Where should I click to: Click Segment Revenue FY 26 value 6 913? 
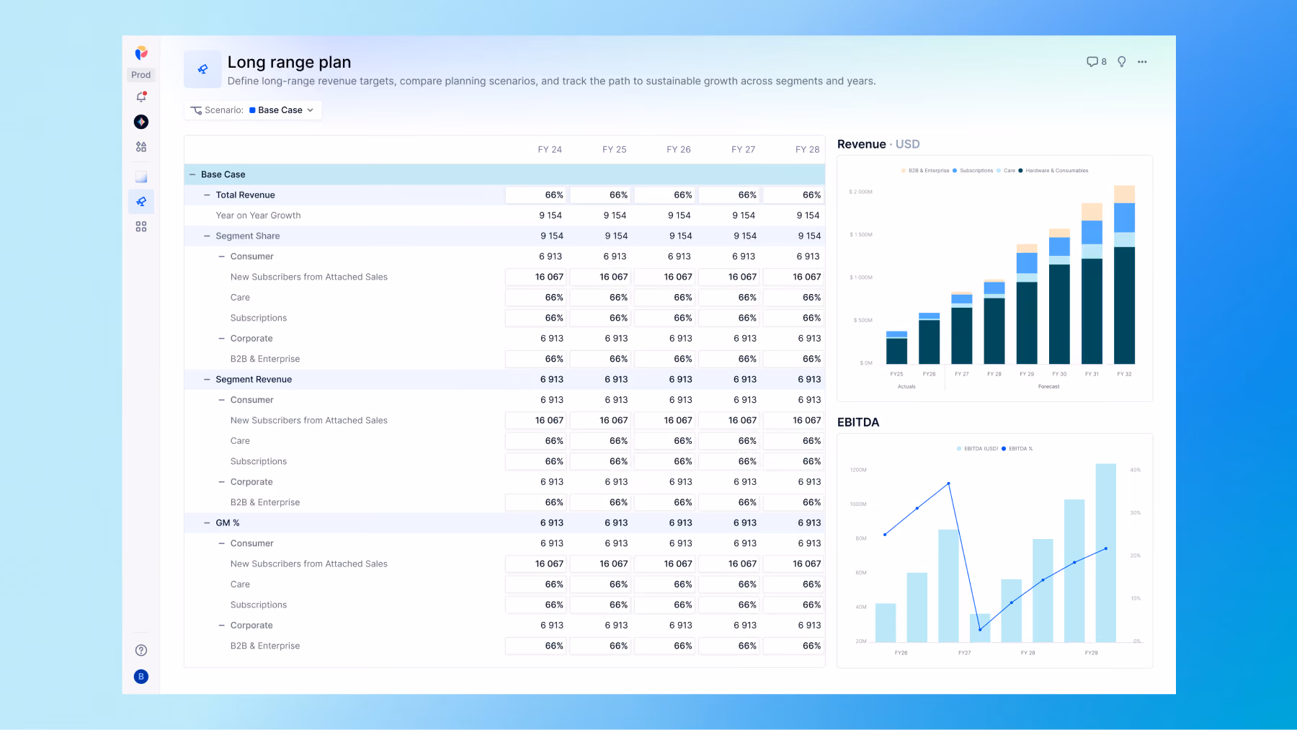pyautogui.click(x=681, y=380)
